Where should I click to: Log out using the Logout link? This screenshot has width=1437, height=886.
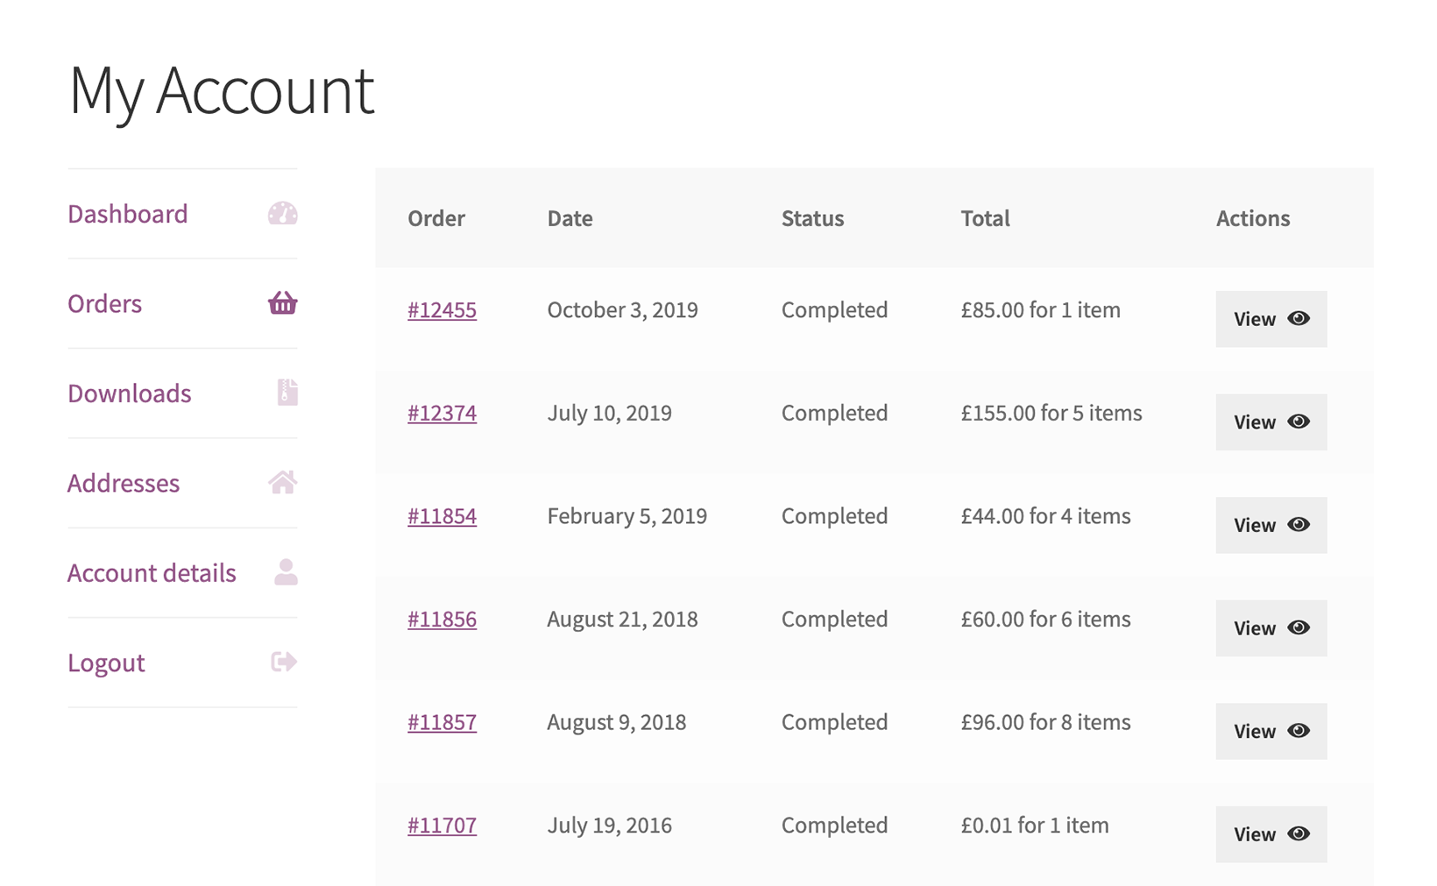pyautogui.click(x=106, y=663)
